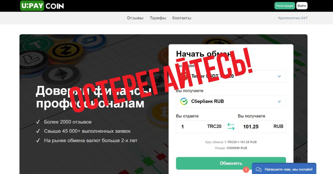Click the U:PAY COIN logo
The image size is (333, 174).
pyautogui.click(x=42, y=6)
